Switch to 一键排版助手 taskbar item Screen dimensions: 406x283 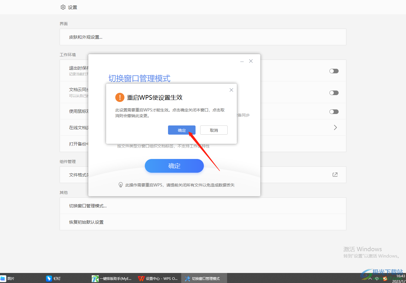click(112, 278)
